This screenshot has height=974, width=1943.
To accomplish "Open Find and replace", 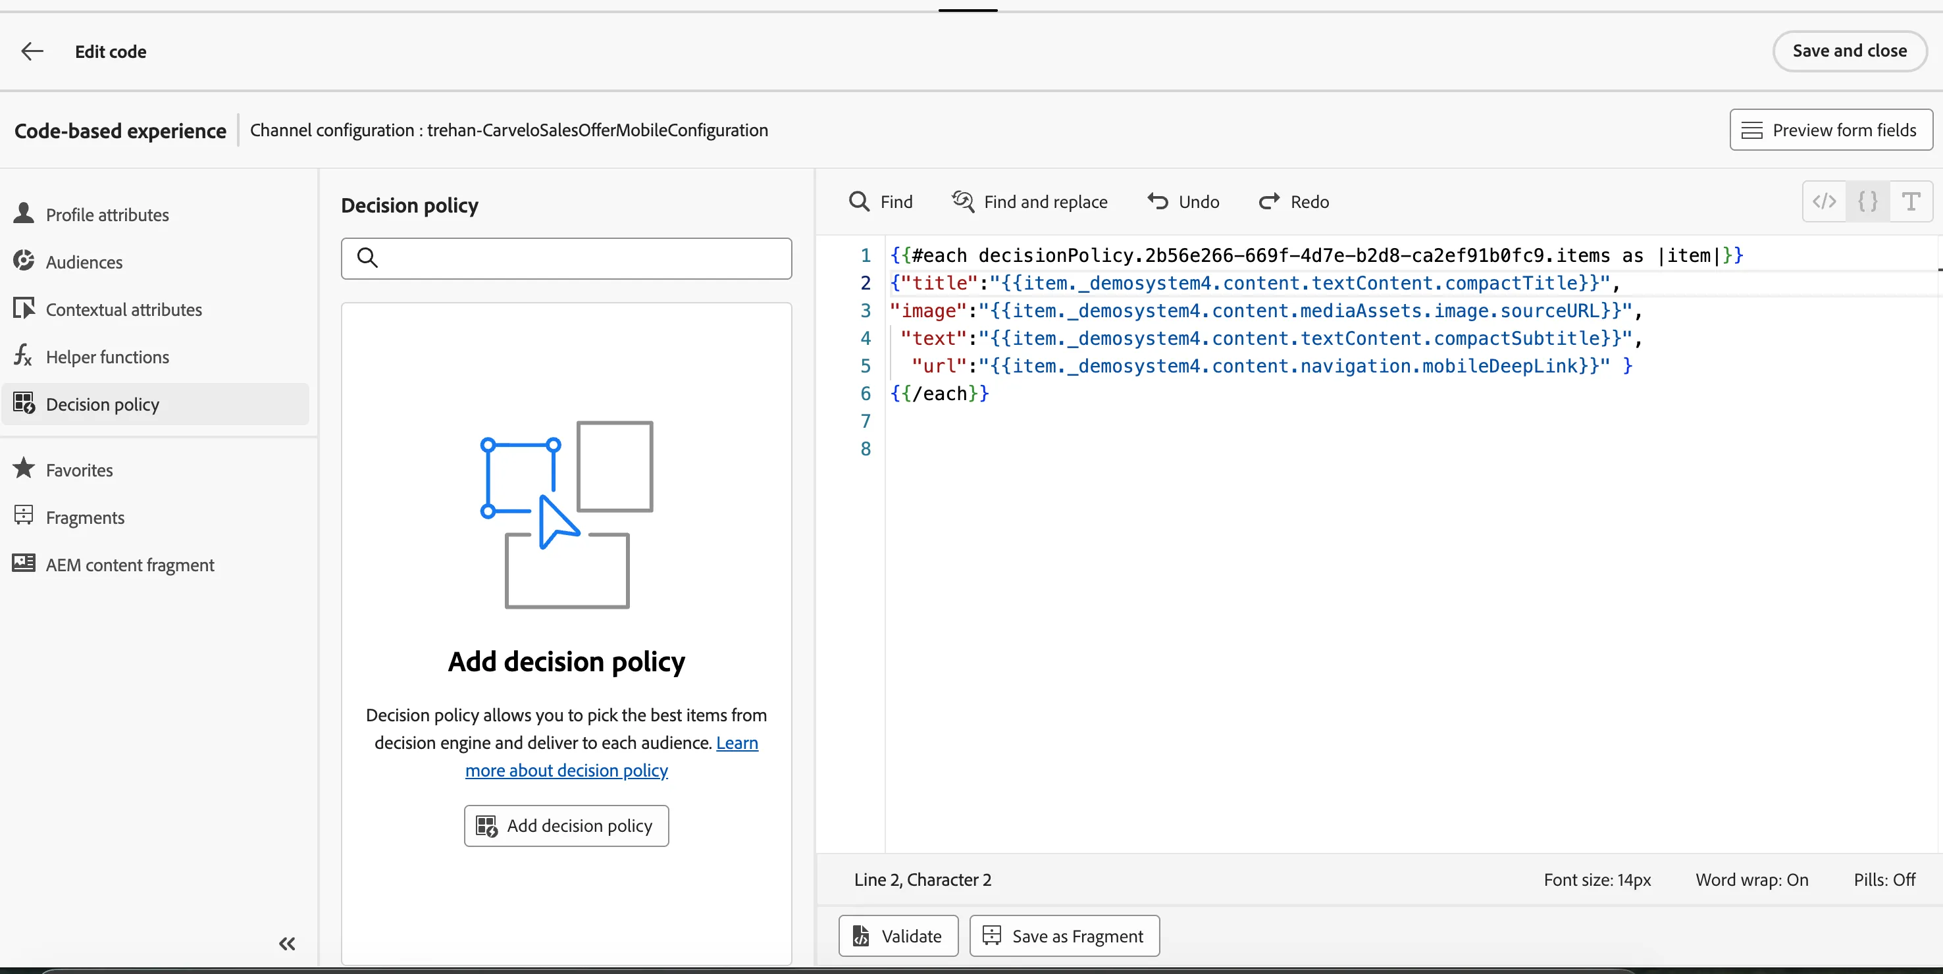I will pyautogui.click(x=1029, y=201).
